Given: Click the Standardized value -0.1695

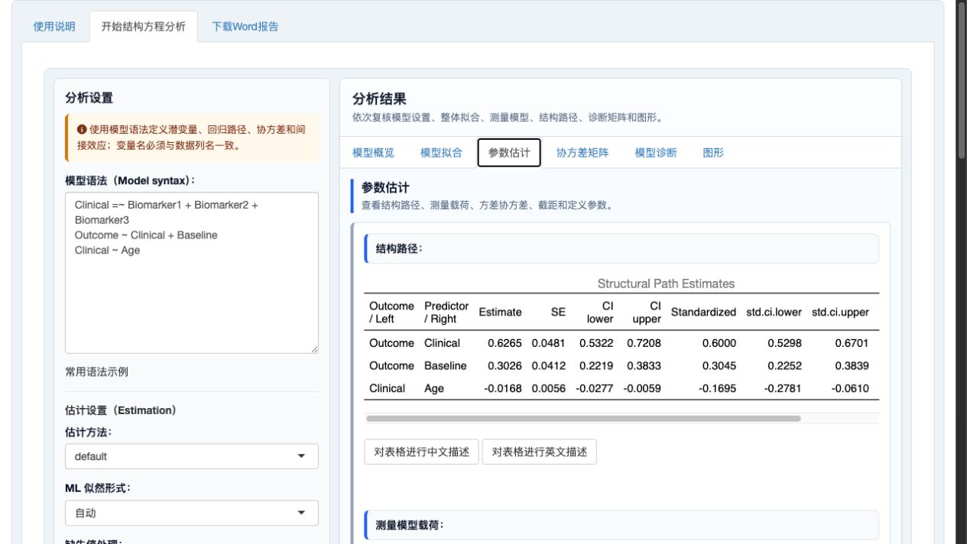Looking at the screenshot, I should (718, 389).
